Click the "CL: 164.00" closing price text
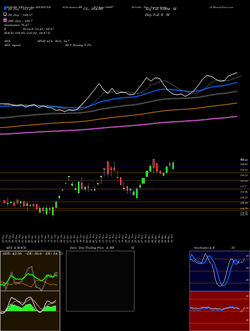250x331 pixels. pos(93,9)
